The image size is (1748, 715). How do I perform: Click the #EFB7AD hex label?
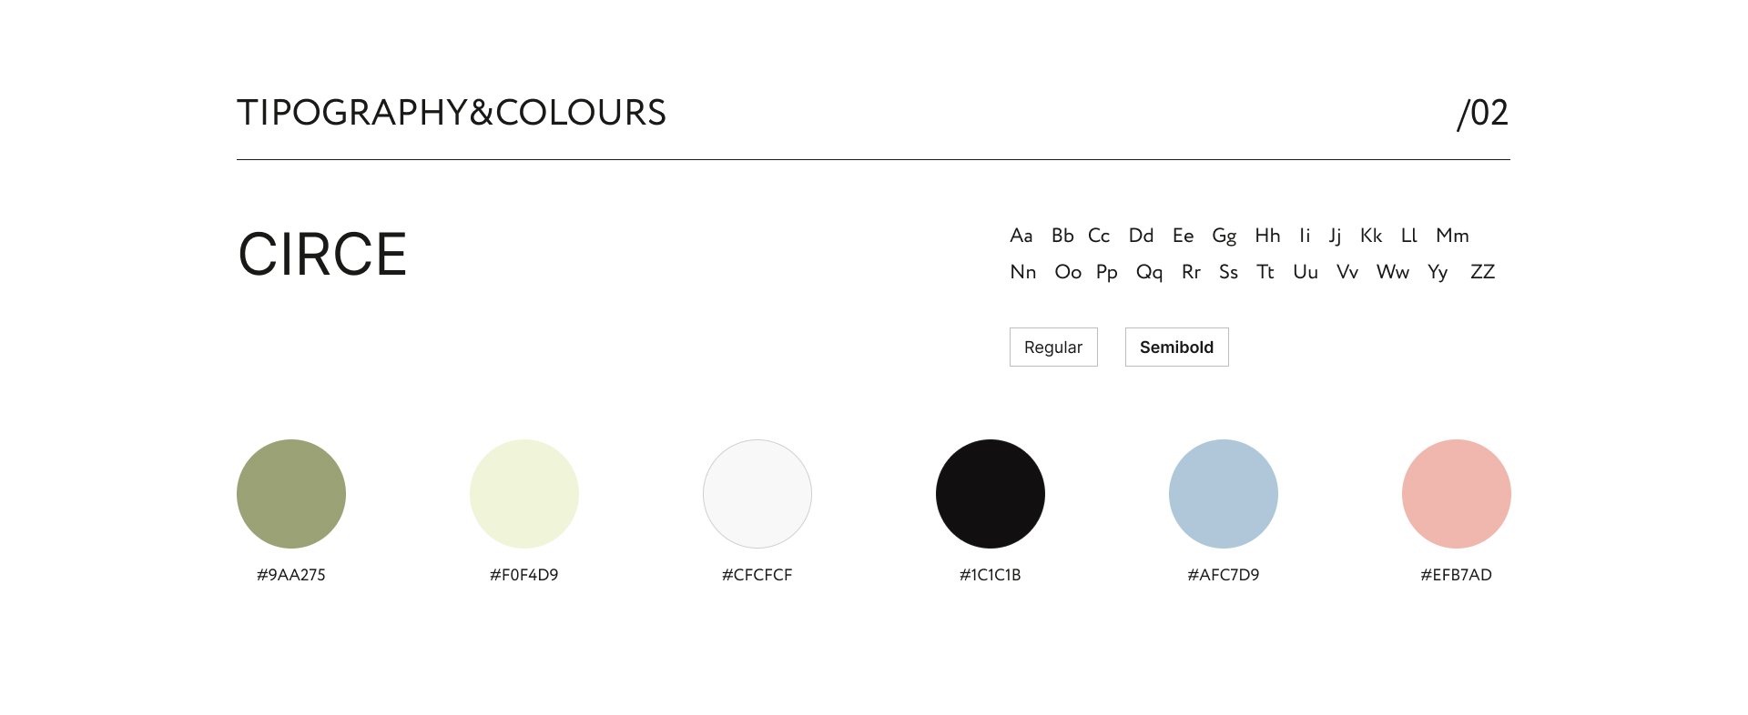pyautogui.click(x=1457, y=575)
